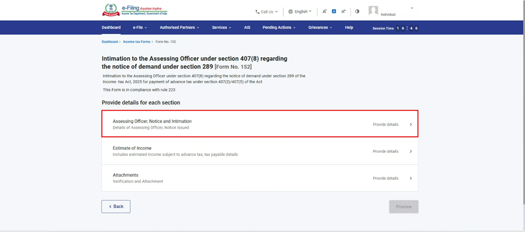Image resolution: width=525 pixels, height=232 pixels.
Task: Expand the user account dropdown arrow
Action: [412, 8]
